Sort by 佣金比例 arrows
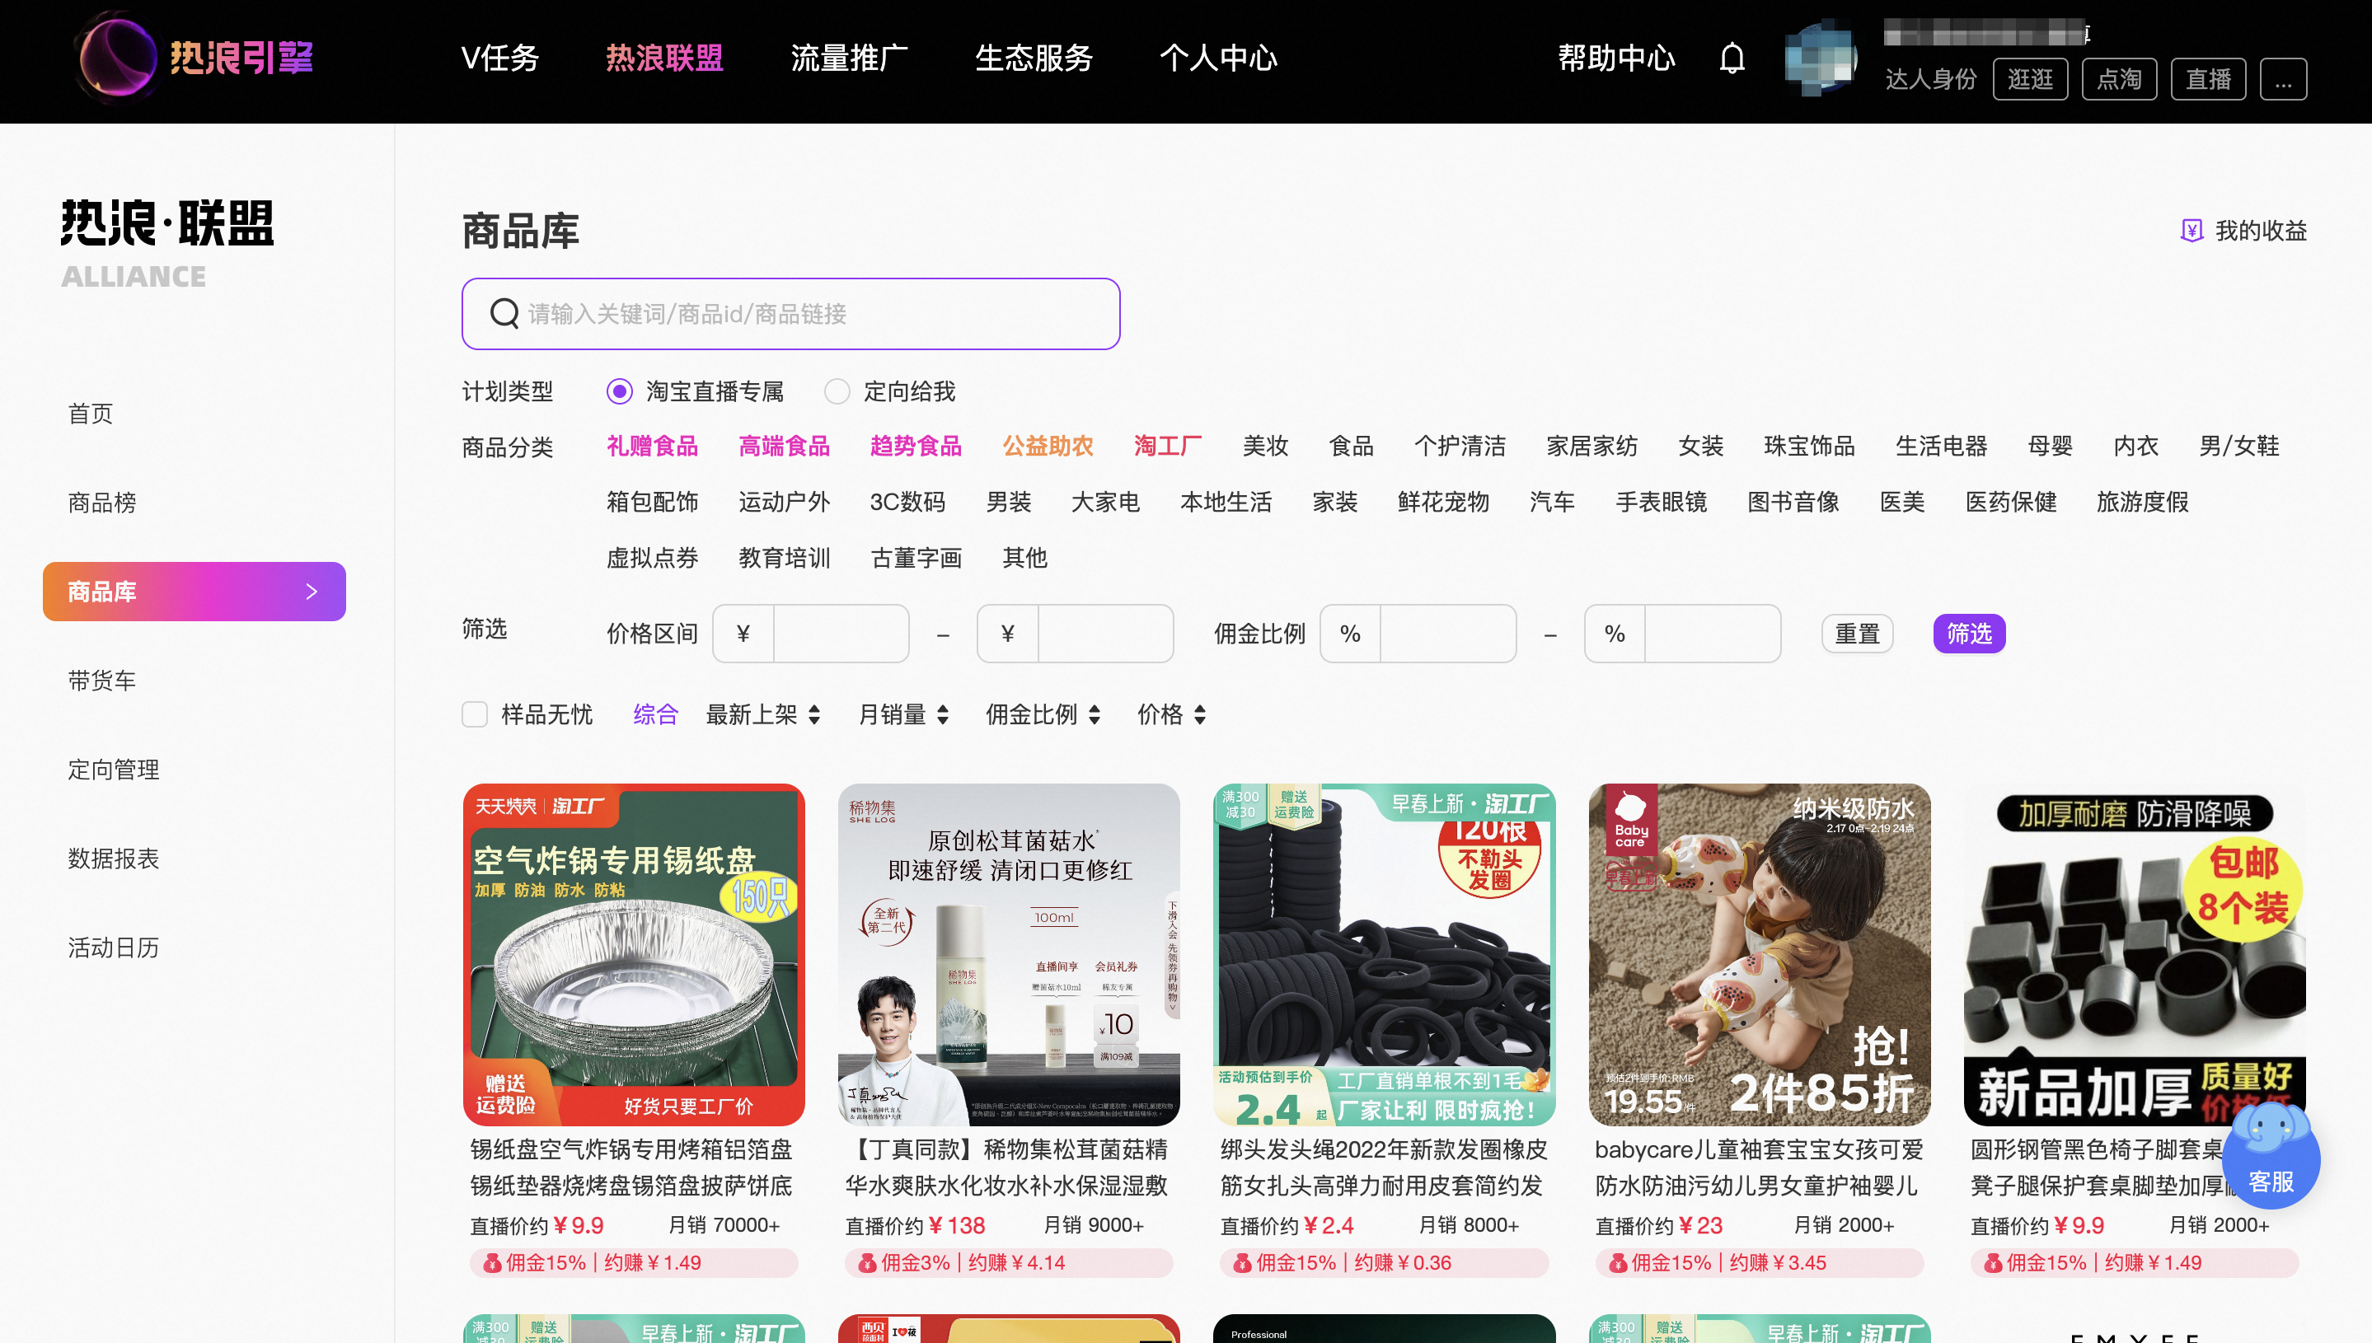This screenshot has height=1343, width=2372. (x=1095, y=715)
